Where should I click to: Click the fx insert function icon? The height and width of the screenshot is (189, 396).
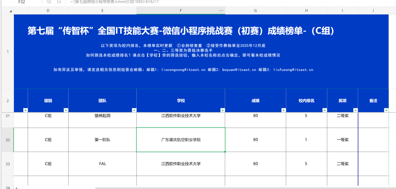click(59, 2)
